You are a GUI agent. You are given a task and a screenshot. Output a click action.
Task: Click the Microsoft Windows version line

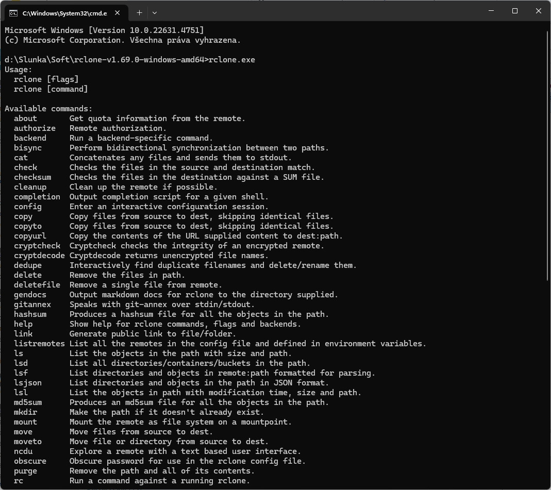(x=104, y=30)
